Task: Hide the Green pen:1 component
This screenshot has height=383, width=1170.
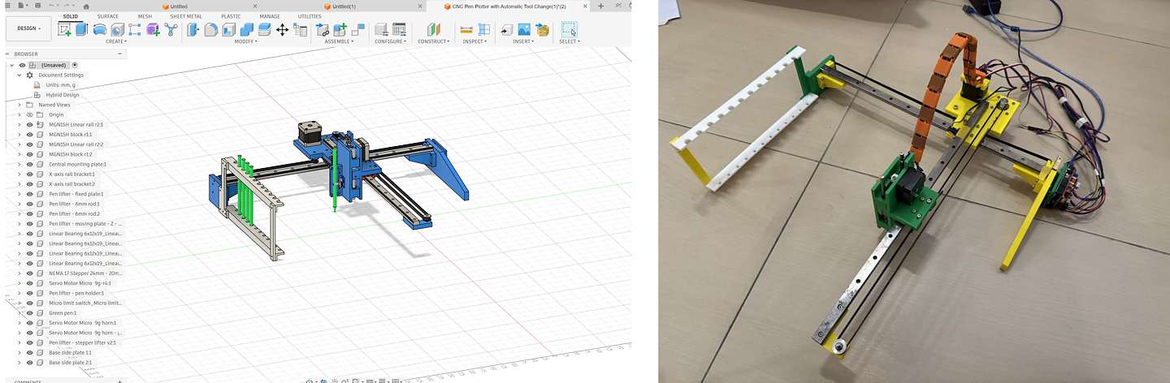Action: 30,312
